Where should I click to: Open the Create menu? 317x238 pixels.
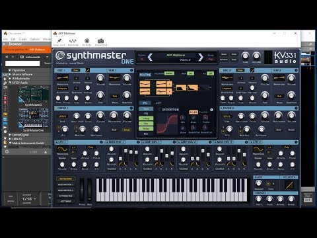coord(22,39)
